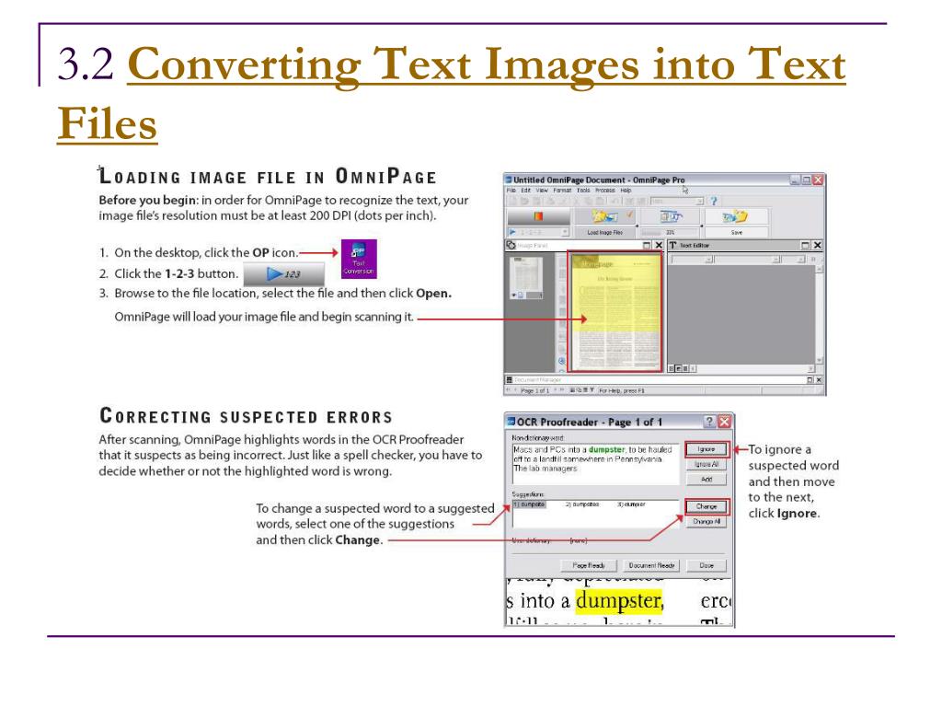The width and height of the screenshot is (942, 707).
Task: Select the page thumbnail in Image Panel
Action: click(526, 276)
